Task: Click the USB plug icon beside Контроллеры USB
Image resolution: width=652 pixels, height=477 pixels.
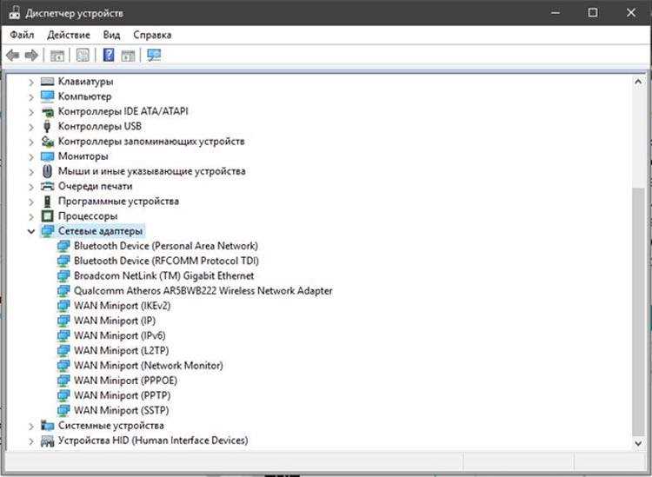Action: click(x=47, y=126)
